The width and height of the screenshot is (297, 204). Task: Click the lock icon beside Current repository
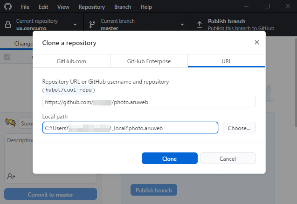coord(8,25)
